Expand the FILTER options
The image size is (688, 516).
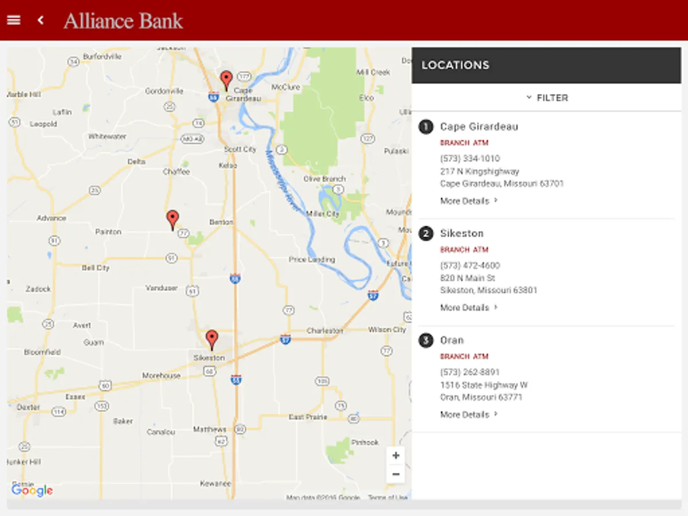coord(548,97)
